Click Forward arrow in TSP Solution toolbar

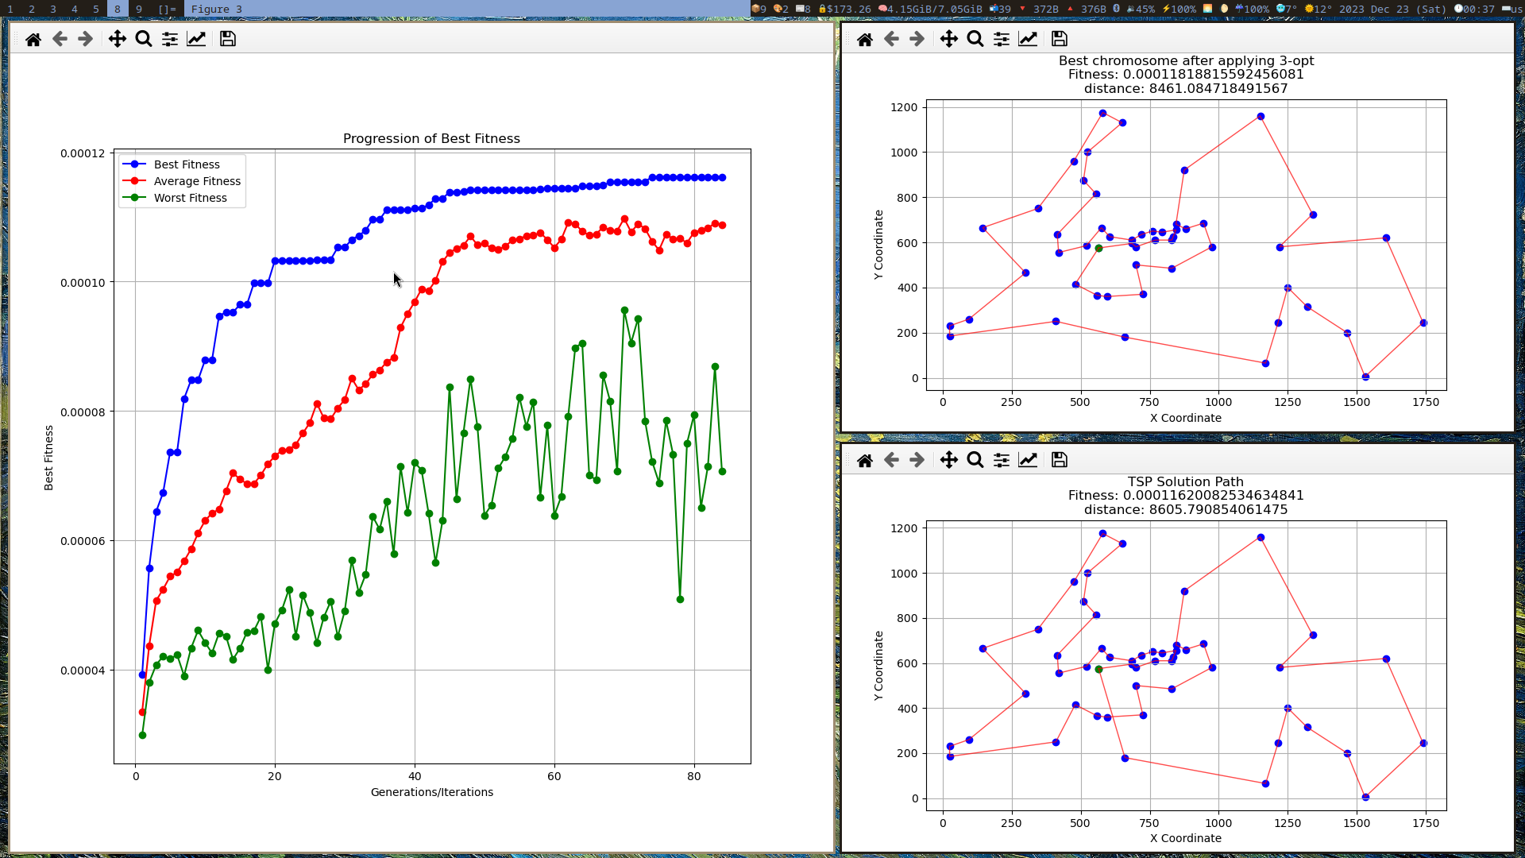tap(917, 460)
